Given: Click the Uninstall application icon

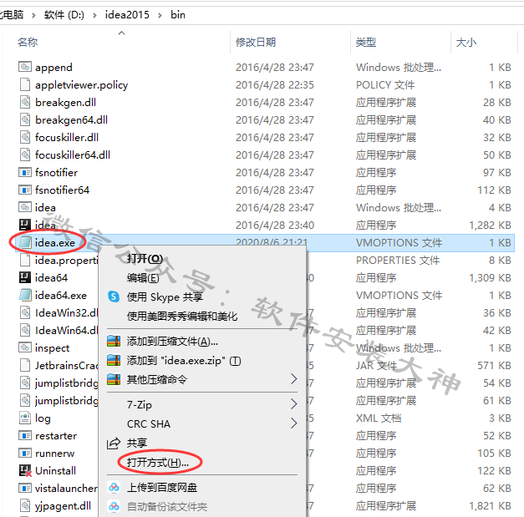Looking at the screenshot, I should click(x=25, y=470).
